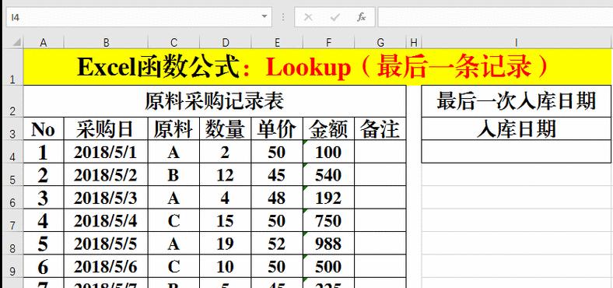Select row 9 header
Image resolution: width=613 pixels, height=288 pixels.
(x=12, y=266)
